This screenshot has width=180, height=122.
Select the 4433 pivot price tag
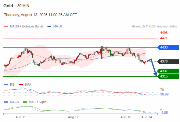pyautogui.click(x=168, y=47)
